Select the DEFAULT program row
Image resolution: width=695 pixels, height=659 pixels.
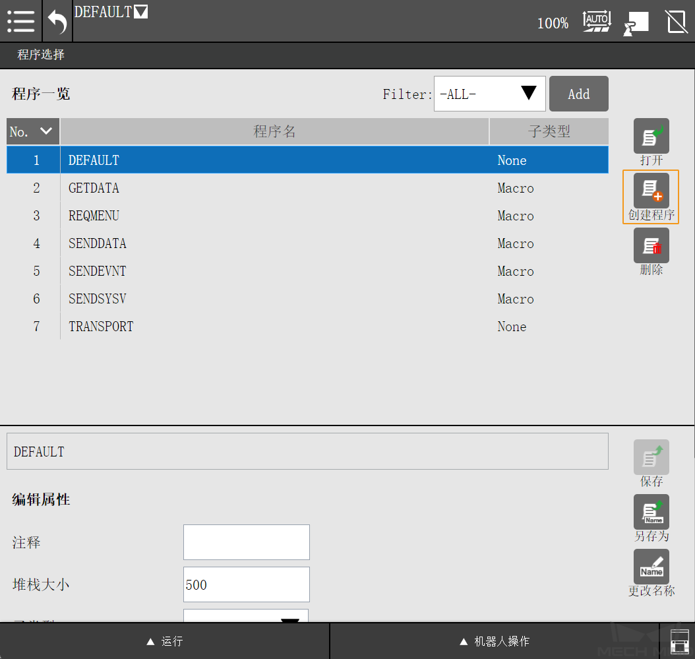click(308, 160)
